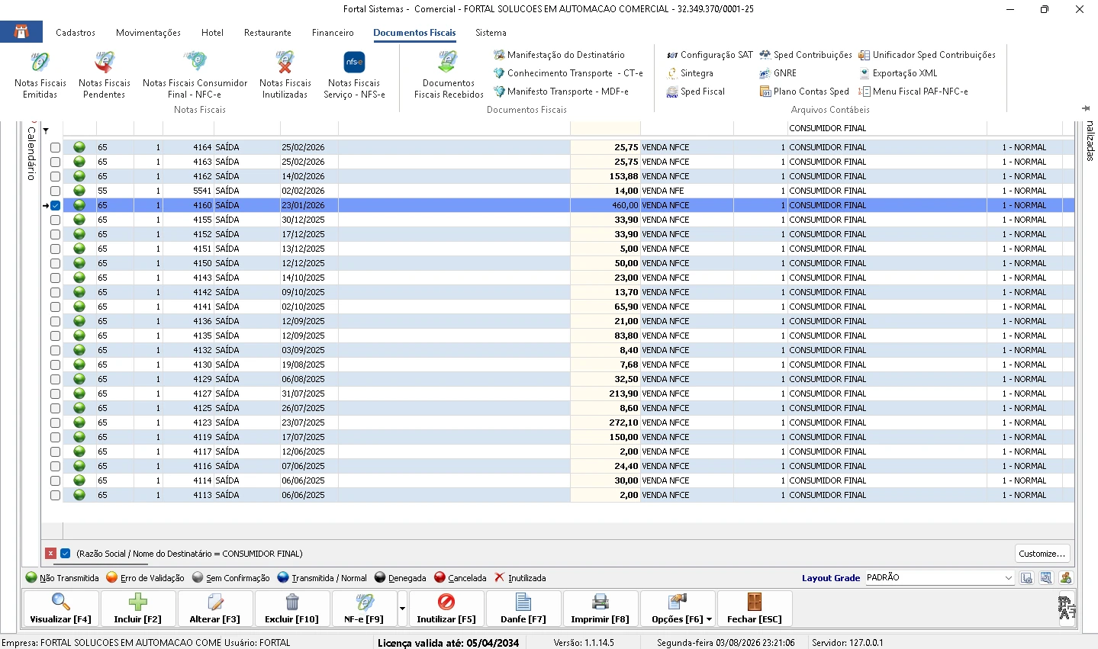Open Documentos Fiscais Recebidos
The width and height of the screenshot is (1098, 649).
449,75
